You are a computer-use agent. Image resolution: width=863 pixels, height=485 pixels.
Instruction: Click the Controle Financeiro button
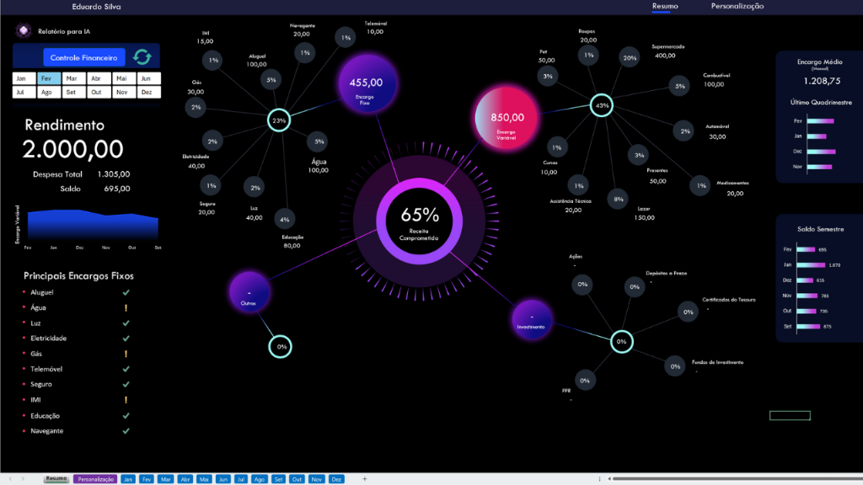tap(83, 57)
